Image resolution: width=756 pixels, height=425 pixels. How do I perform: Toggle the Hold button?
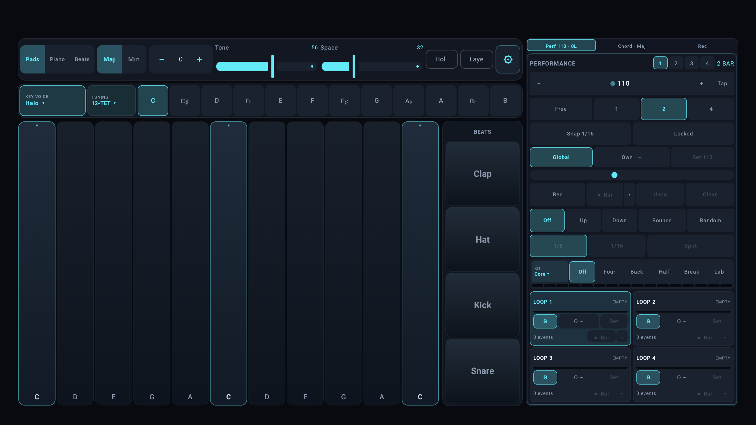pos(441,59)
